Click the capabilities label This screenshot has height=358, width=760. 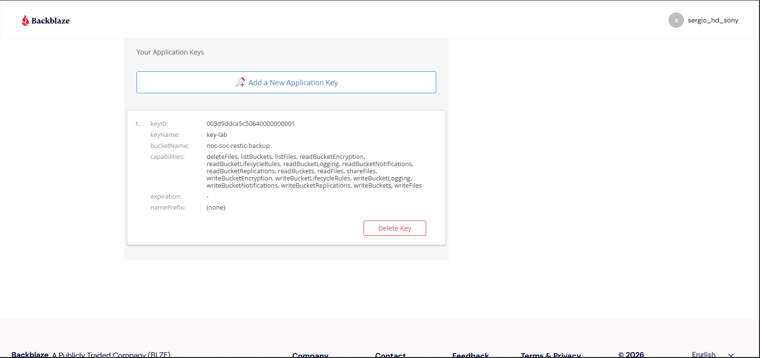click(167, 157)
